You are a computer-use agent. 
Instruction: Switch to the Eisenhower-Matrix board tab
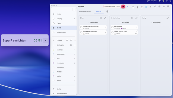(85, 11)
